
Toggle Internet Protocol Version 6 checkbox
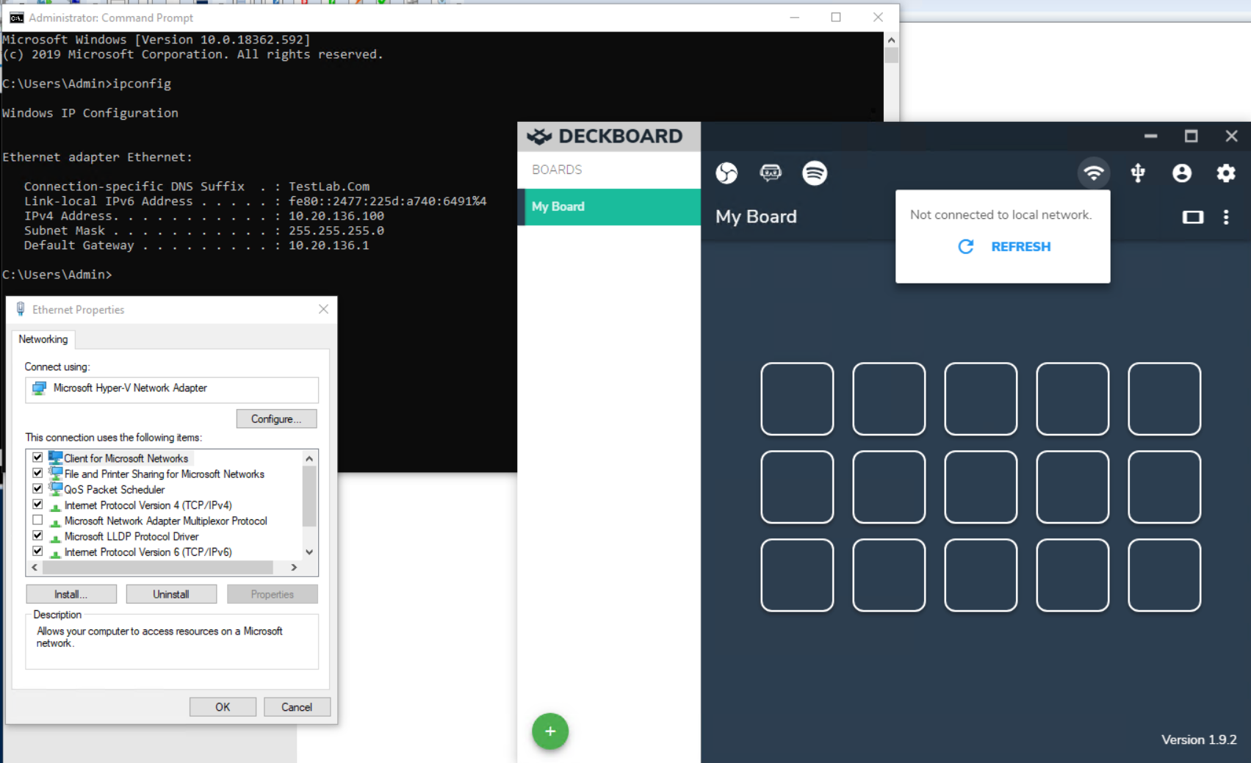click(x=37, y=551)
